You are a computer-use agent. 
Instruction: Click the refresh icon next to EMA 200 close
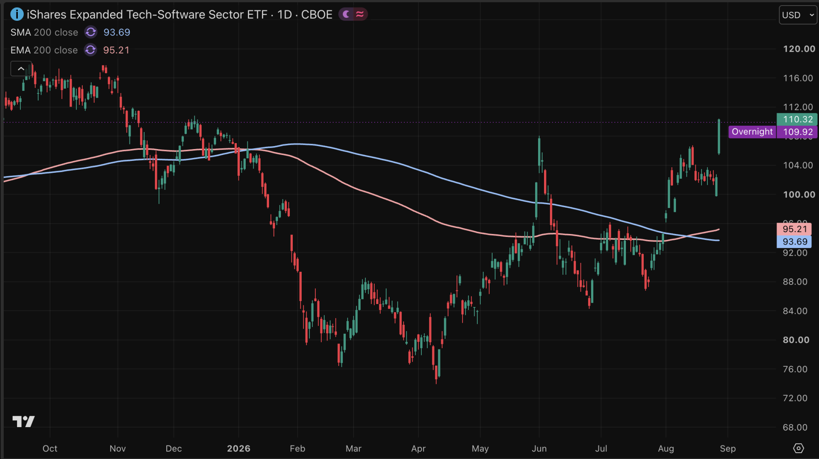(90, 50)
